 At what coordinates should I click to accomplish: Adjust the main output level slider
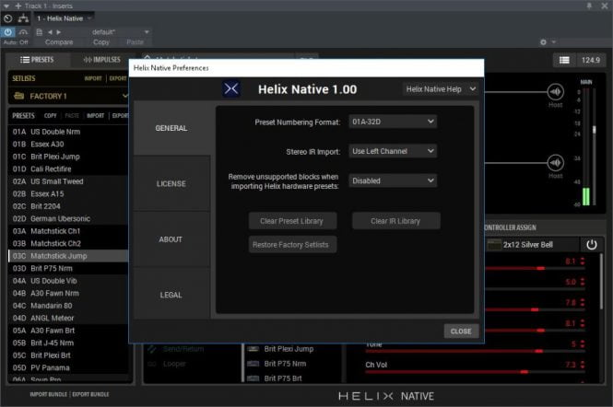tap(595, 130)
